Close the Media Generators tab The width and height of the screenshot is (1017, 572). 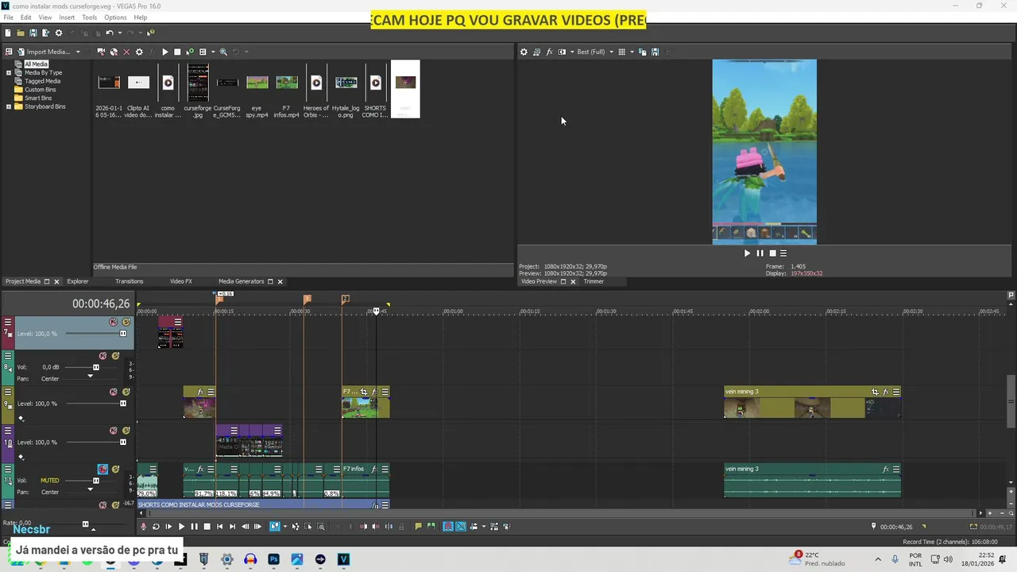[x=280, y=281]
